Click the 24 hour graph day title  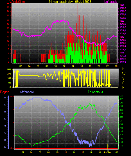click(70, 1)
